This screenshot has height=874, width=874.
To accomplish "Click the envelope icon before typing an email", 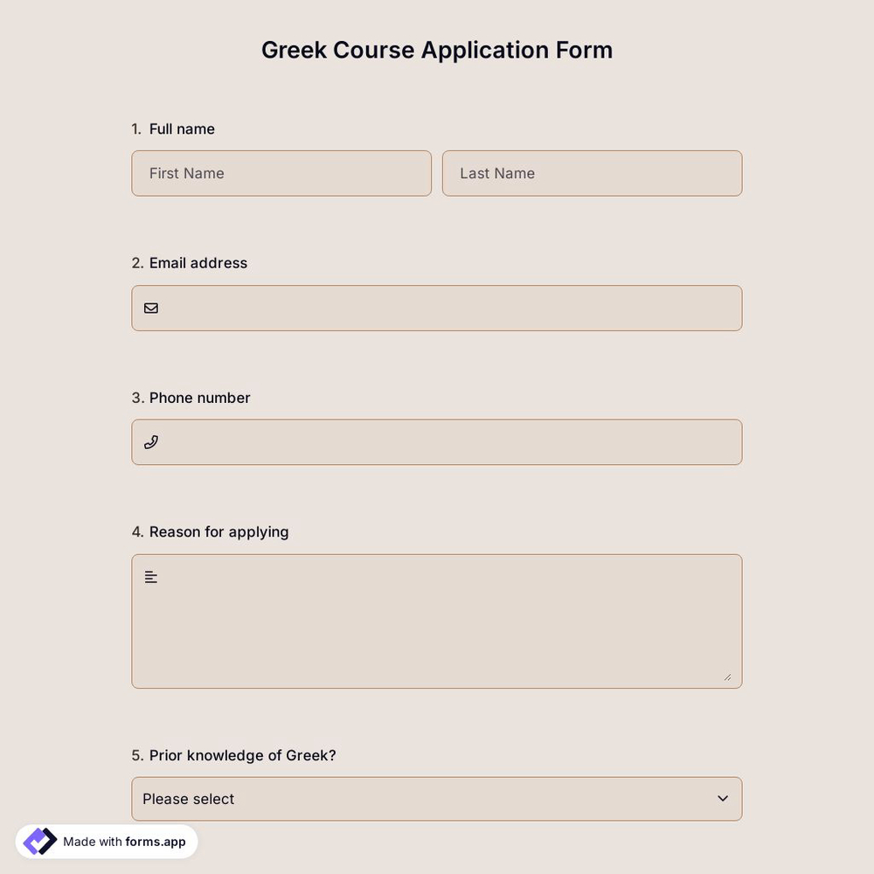I will (x=150, y=308).
